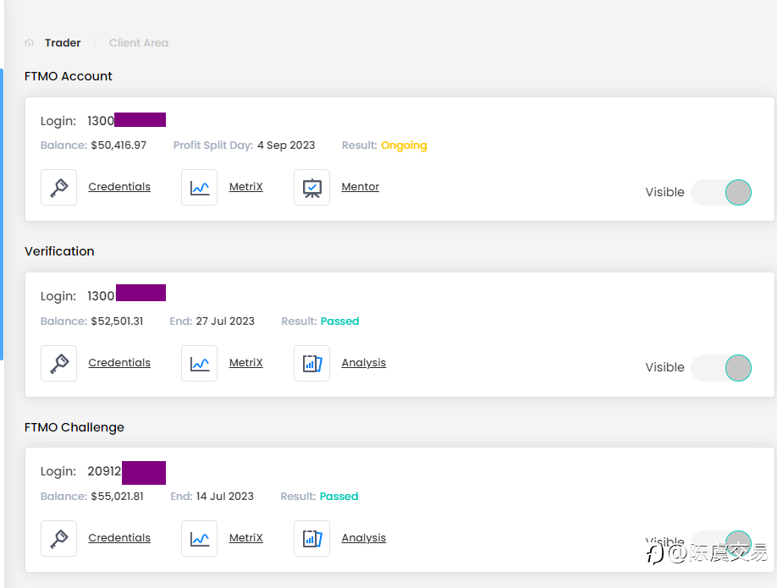Image resolution: width=777 pixels, height=588 pixels.
Task: Click the home icon in the breadcrumb
Action: tap(30, 43)
